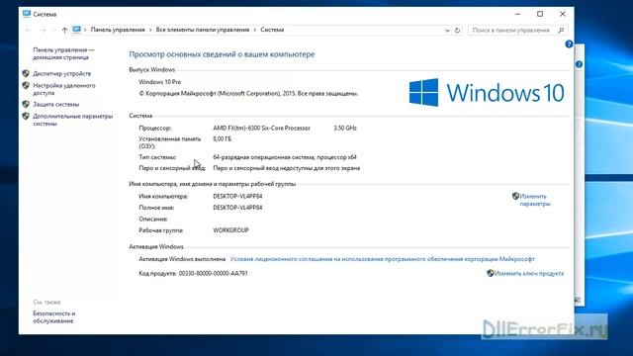Go up one level with the up arrow
The image size is (633, 356).
[64, 30]
